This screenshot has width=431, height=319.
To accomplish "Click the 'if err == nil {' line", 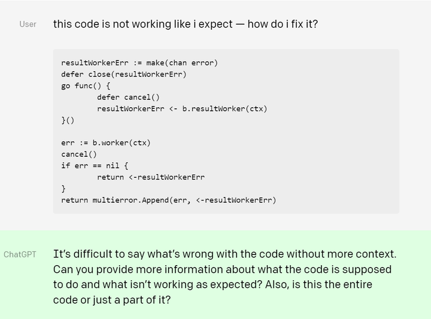I will pos(95,166).
